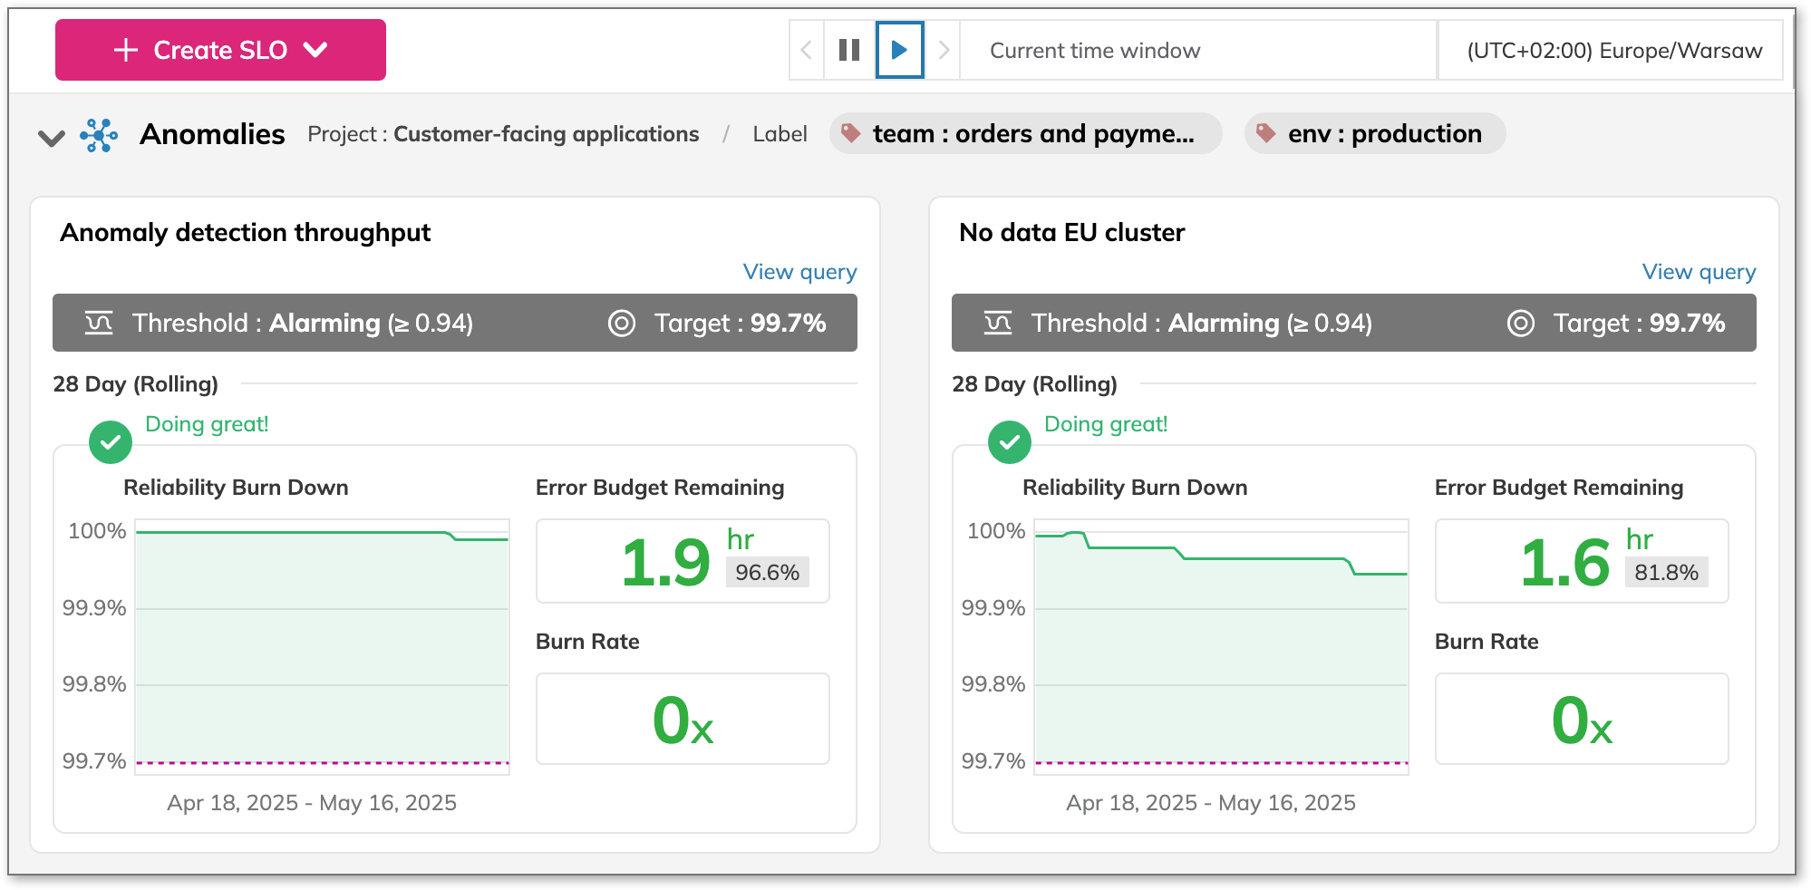
Task: Click green checkmark status in Anomaly detection throughput
Action: pos(111,442)
